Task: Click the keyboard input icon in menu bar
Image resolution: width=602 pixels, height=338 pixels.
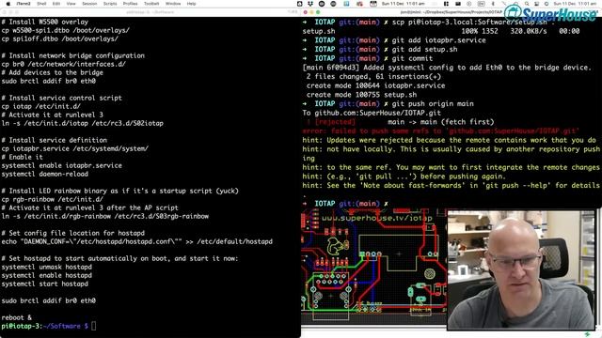Action: pyautogui.click(x=481, y=4)
